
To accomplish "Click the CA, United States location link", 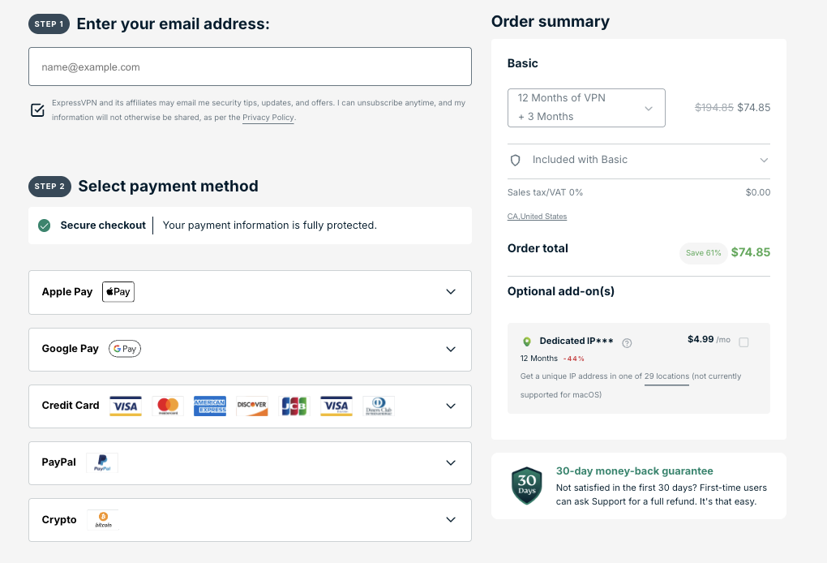I will tap(537, 217).
